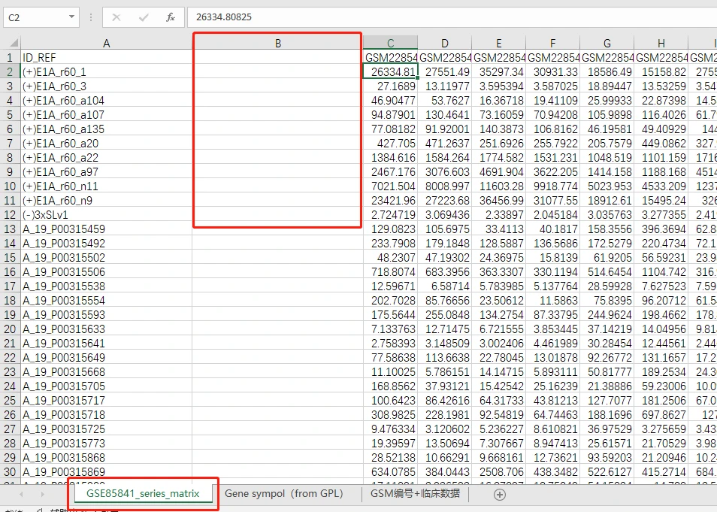
Task: Click cell with value 2508.706
Action: [498, 471]
